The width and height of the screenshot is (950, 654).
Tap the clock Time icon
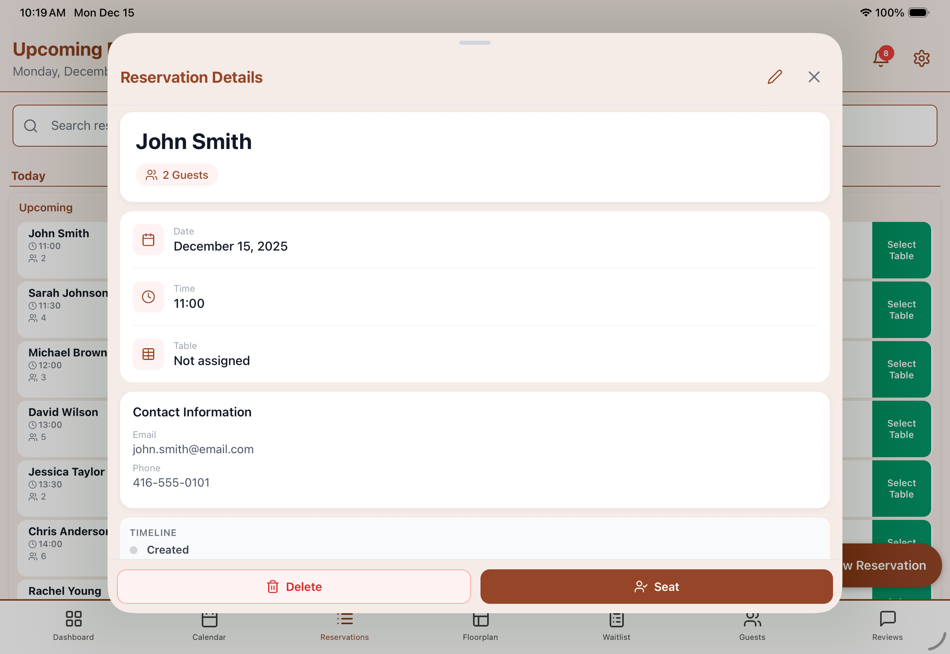(148, 297)
